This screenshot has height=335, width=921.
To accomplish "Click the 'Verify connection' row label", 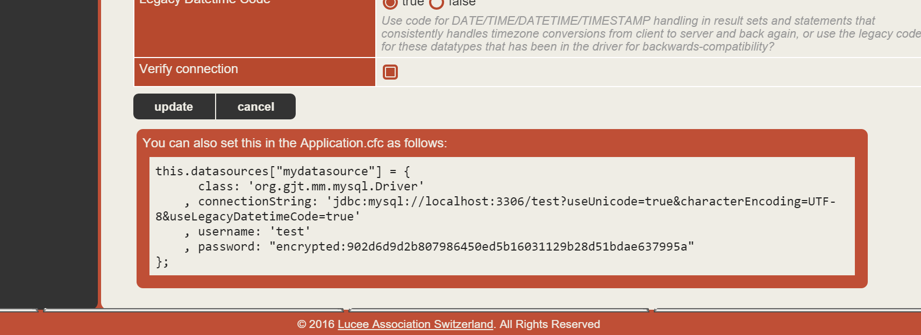I will pos(189,69).
